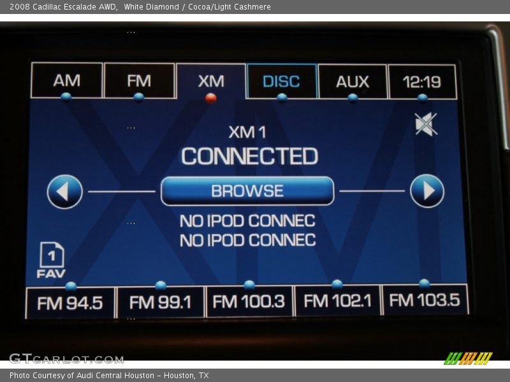Click the colored stripes logo icon

pyautogui.click(x=468, y=358)
